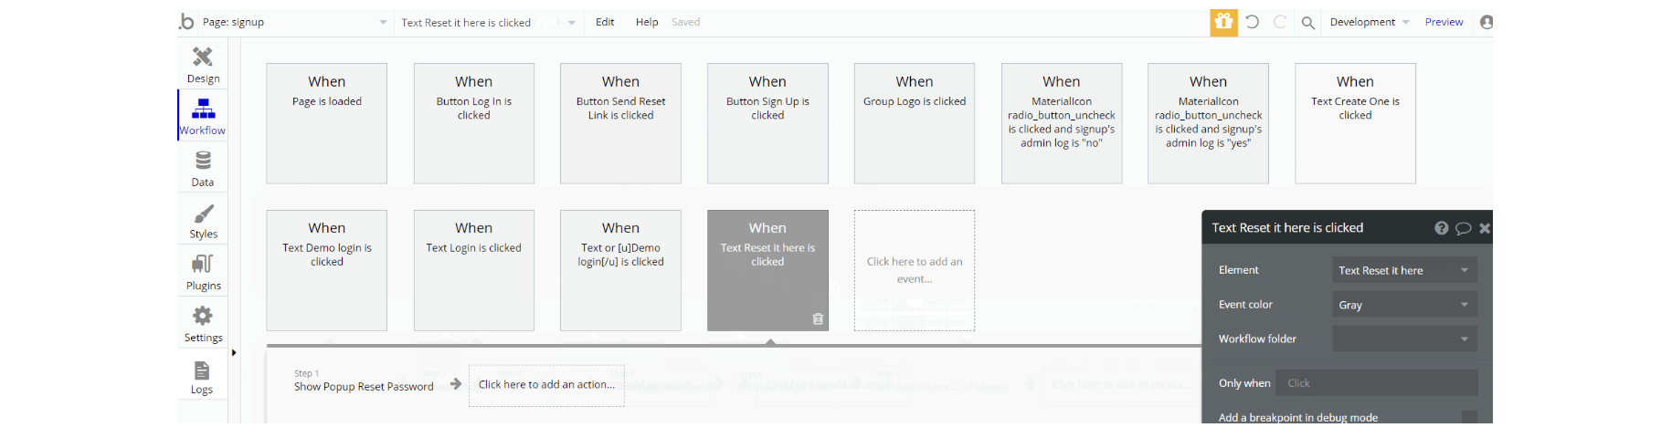Click to add a new action step
This screenshot has width=1672, height=438.
coord(546,385)
